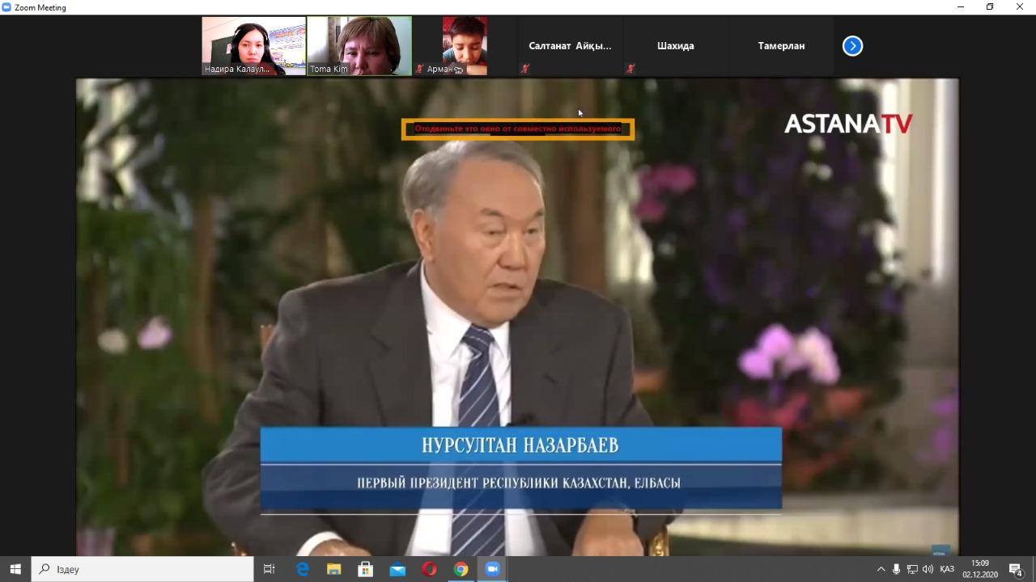Select the Надира Калаул video thumbnail
Screen dimensions: 1036x582
point(253,46)
